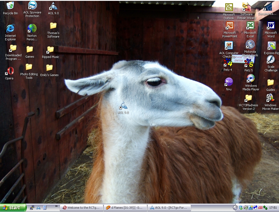
Task: Open the Recycle Bin icon
Action: pyautogui.click(x=10, y=6)
